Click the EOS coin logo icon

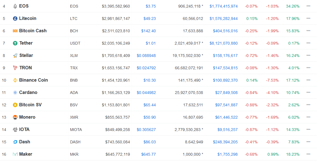[15, 6]
